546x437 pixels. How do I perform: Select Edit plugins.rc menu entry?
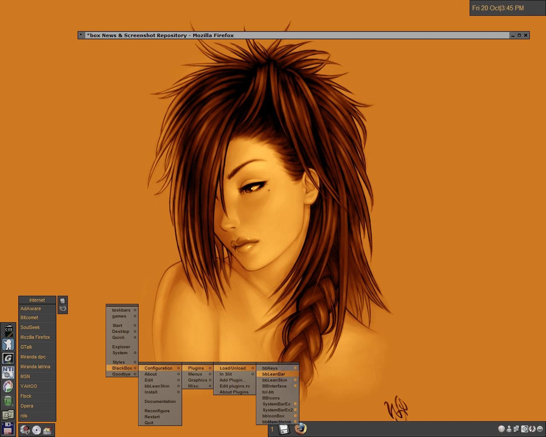235,386
